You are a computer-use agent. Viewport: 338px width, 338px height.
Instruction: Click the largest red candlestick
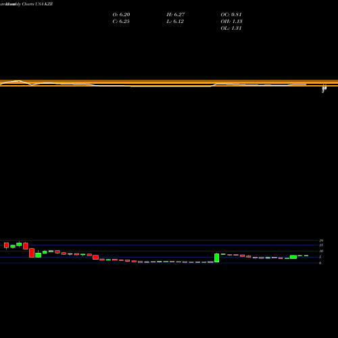click(32, 253)
